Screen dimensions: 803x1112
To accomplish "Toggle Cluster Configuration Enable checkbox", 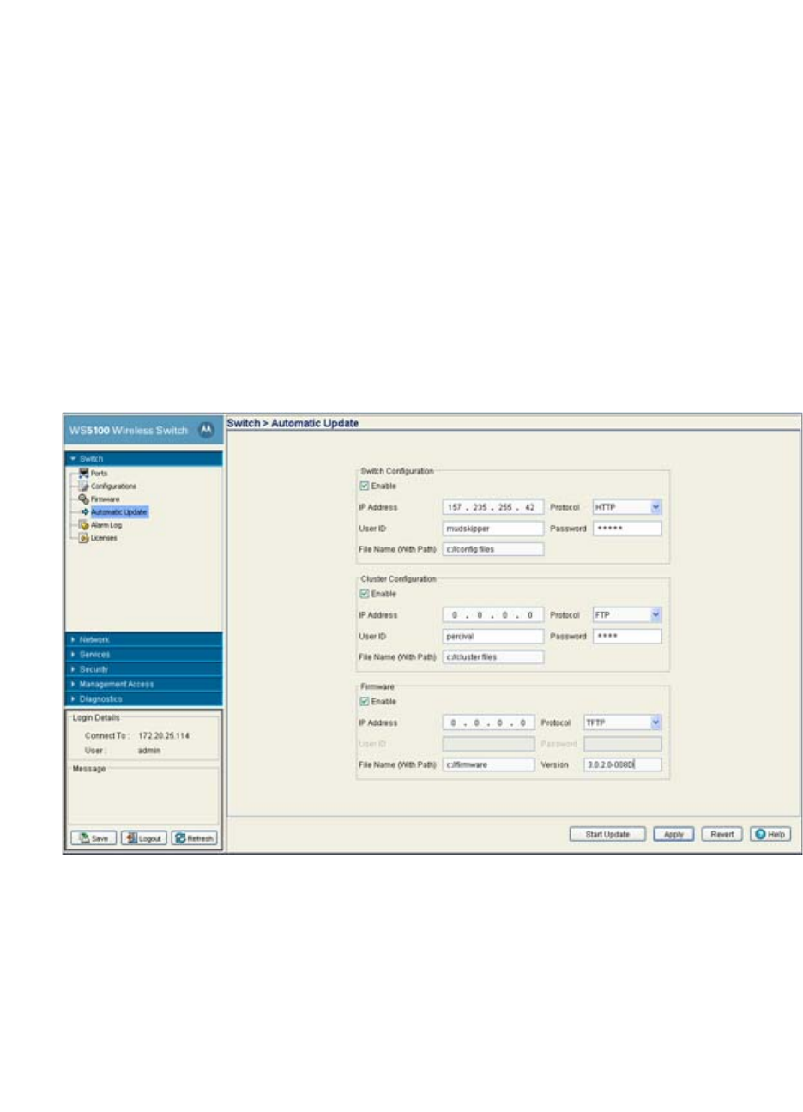I will pos(365,594).
